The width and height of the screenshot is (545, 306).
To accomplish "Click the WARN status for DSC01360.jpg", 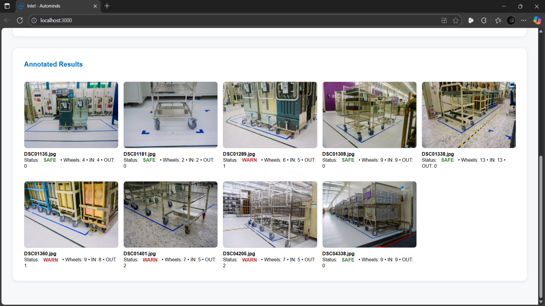I will point(51,260).
